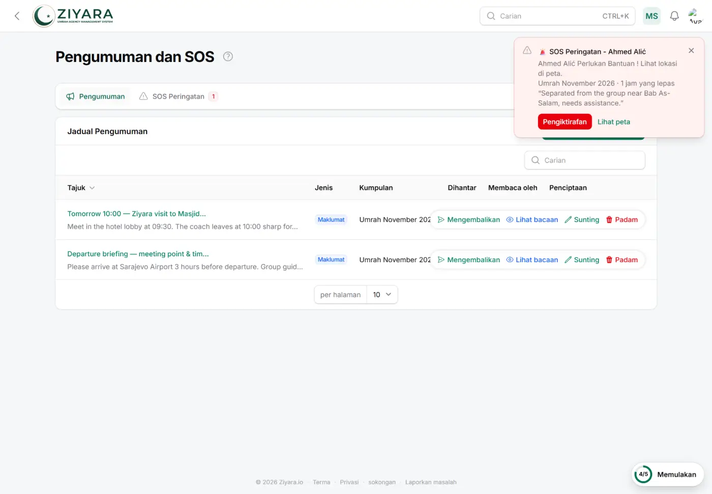Open the per halaman 10 dropdown
Image resolution: width=712 pixels, height=494 pixels.
[382, 294]
